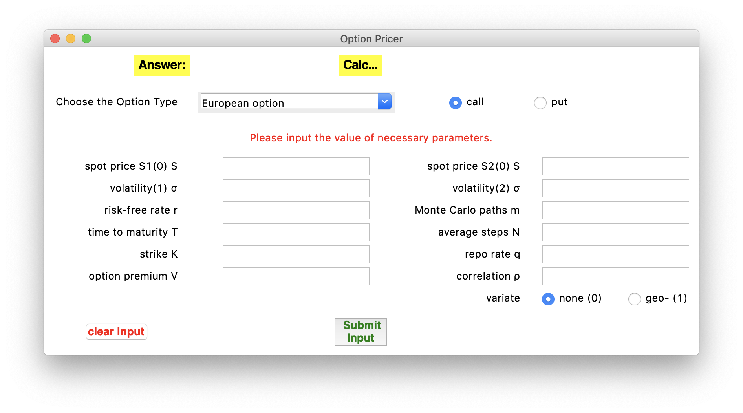
Task: Select the put radio button
Action: pos(540,103)
